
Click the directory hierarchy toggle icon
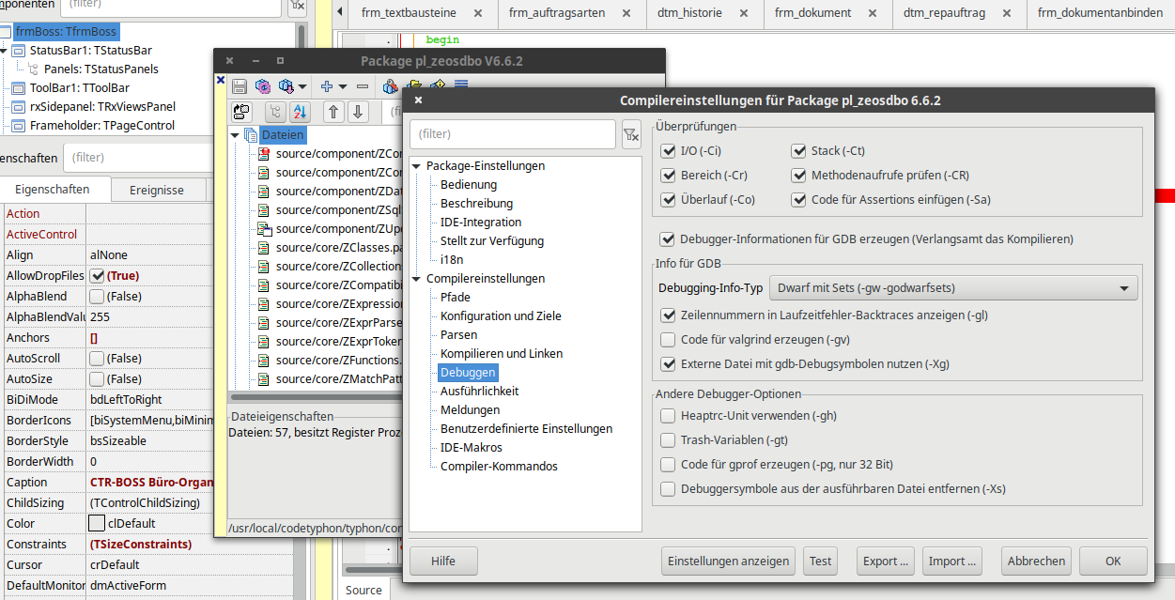click(x=274, y=113)
